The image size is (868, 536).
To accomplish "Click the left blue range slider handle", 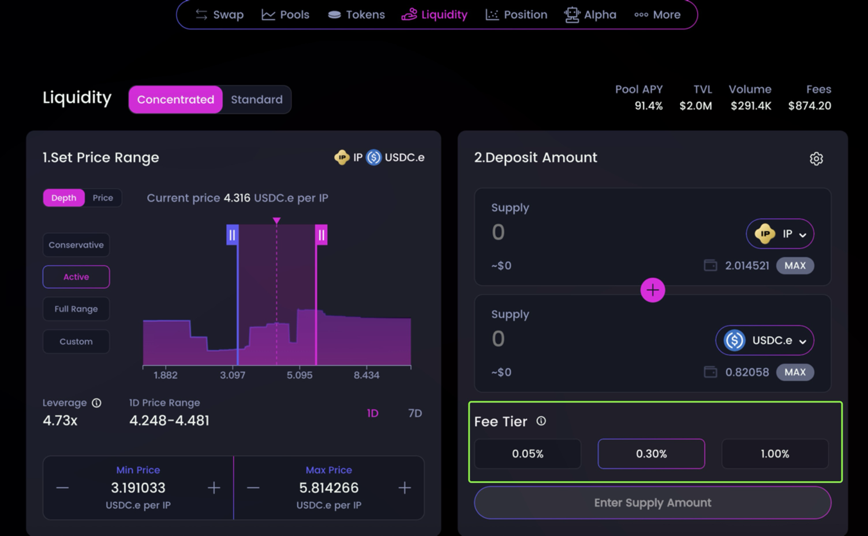I will click(x=232, y=235).
